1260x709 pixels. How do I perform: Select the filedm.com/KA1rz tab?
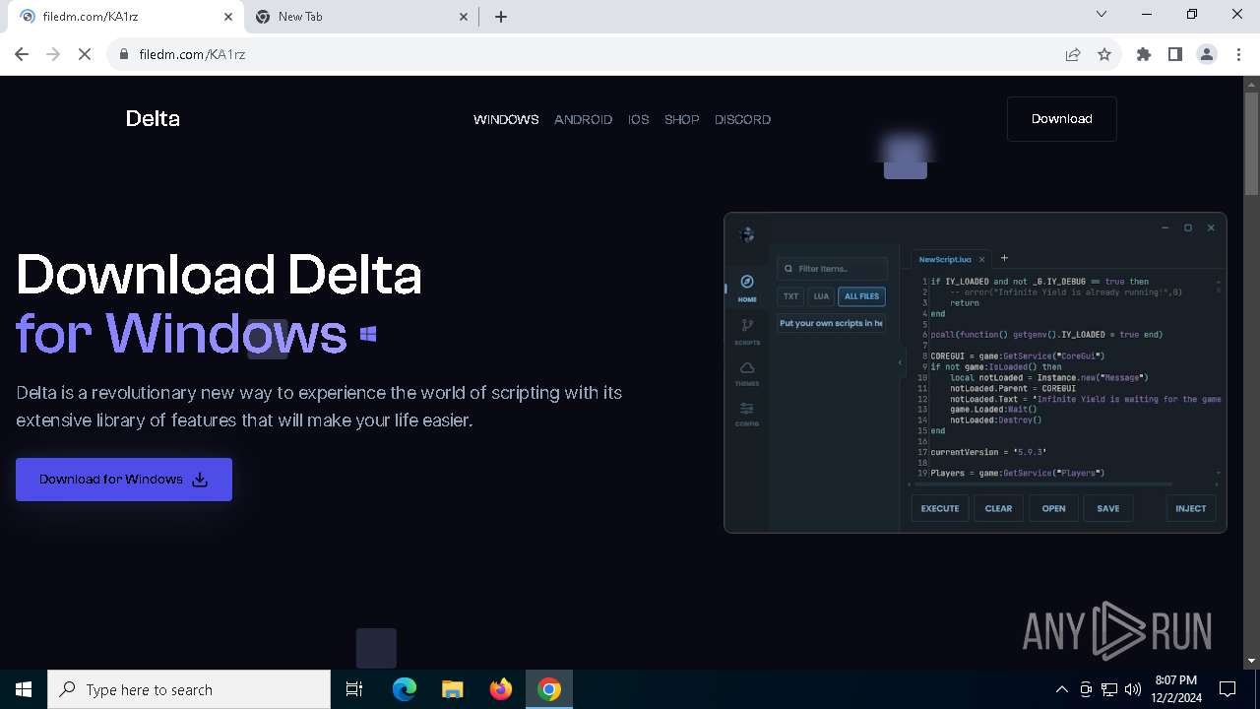pyautogui.click(x=123, y=17)
